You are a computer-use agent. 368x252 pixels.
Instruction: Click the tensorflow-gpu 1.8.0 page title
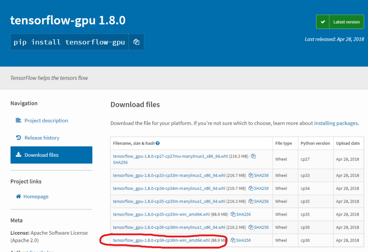point(68,20)
